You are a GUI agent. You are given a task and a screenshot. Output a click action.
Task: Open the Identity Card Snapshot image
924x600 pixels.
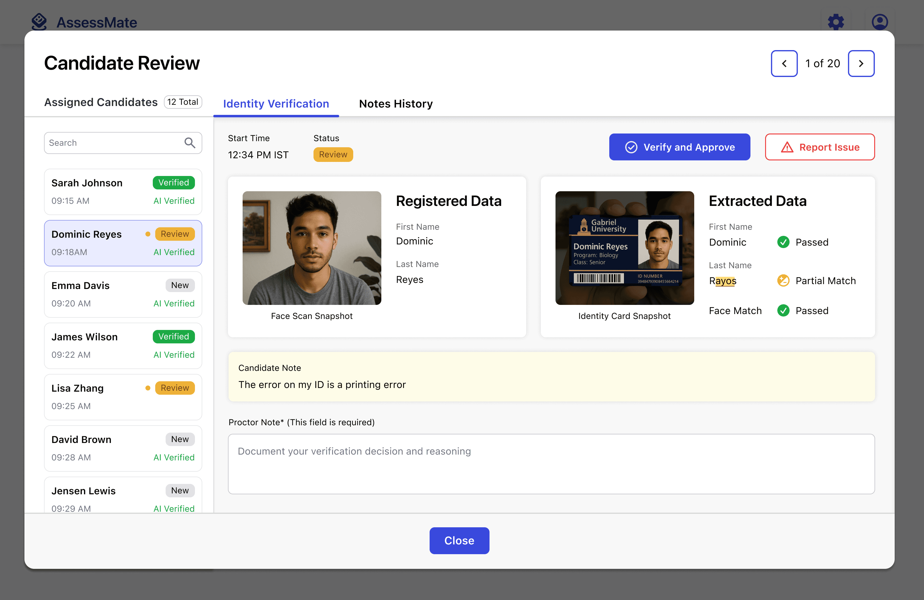pos(624,248)
